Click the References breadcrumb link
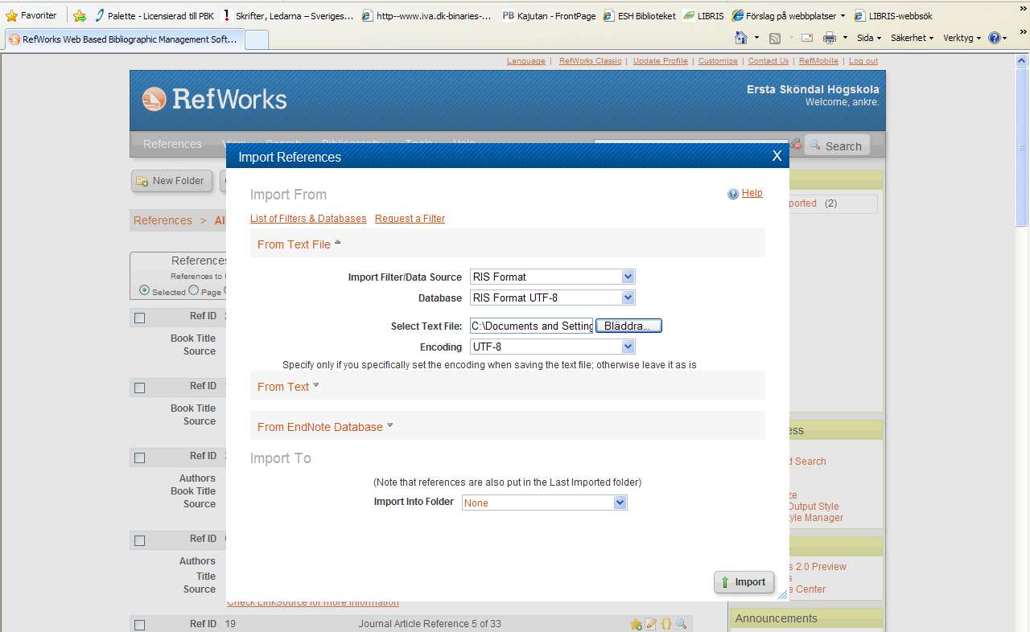1030x632 pixels. (x=163, y=220)
